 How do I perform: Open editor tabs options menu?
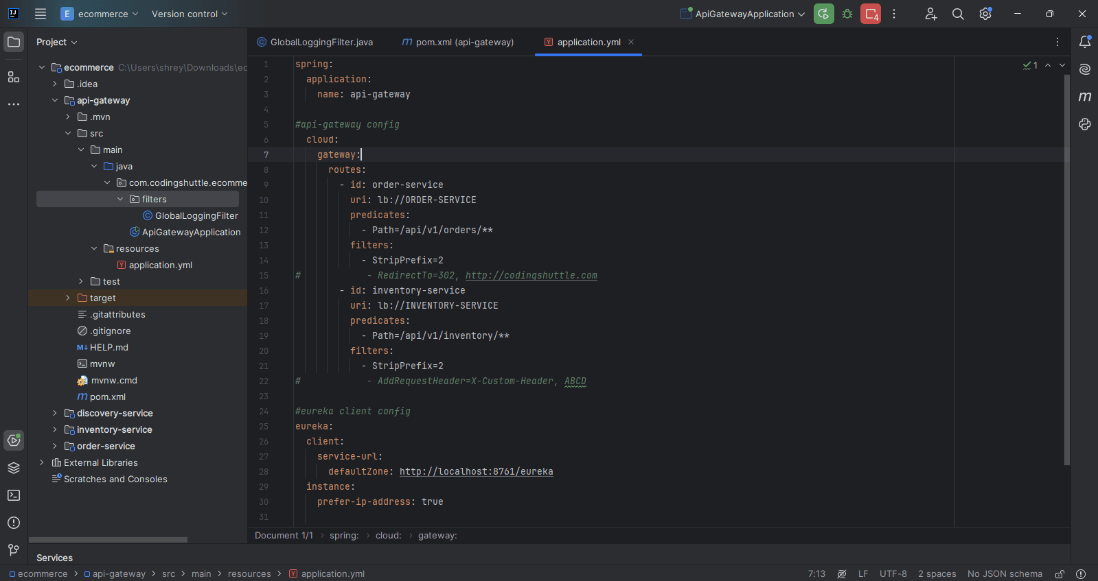(1057, 42)
